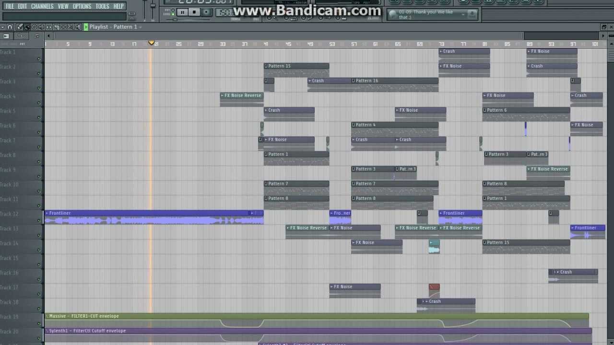Click the record button
This screenshot has width=614, height=345.
click(206, 12)
